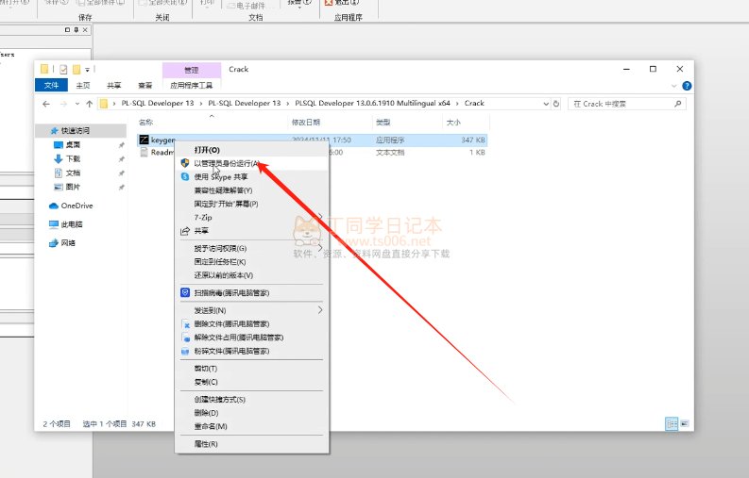The width and height of the screenshot is (749, 478).
Task: Open the Share (共享) ribbon tab
Action: pyautogui.click(x=113, y=86)
